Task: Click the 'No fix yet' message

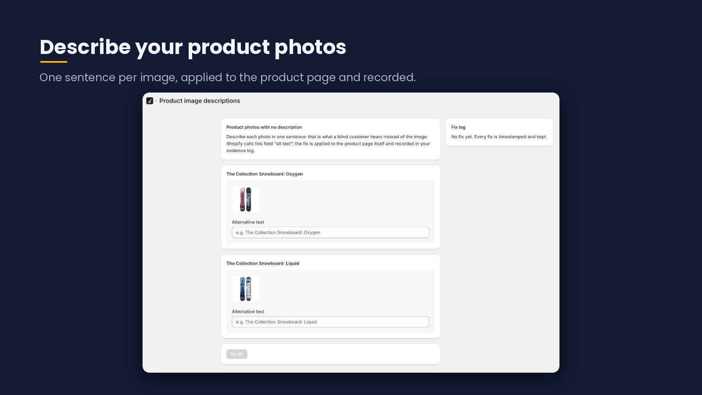Action: tap(499, 137)
